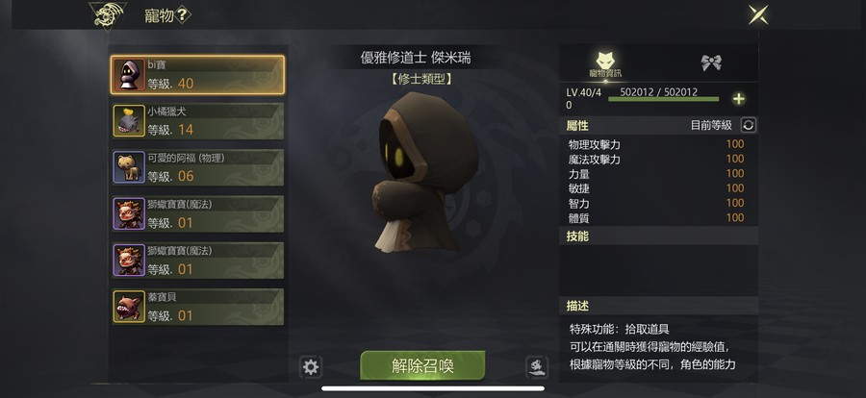Toggle the 目前等級 refresh arrows icon
The image size is (866, 398).
pos(748,125)
